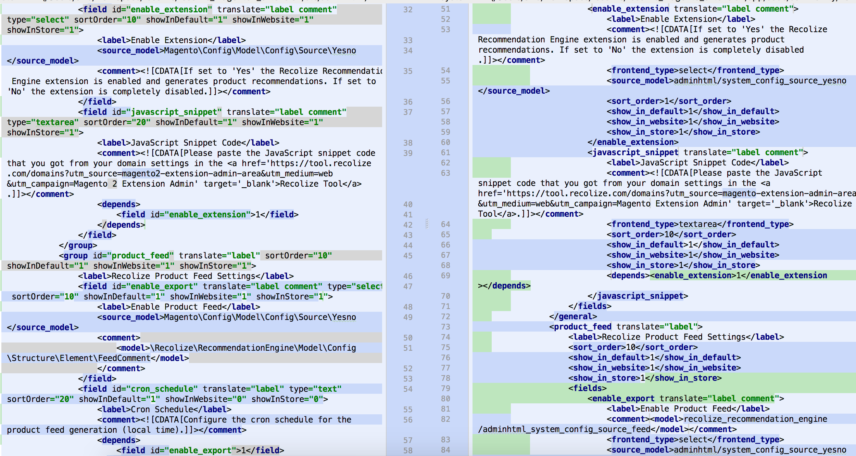The image size is (856, 456).
Task: Click the opening <fields> tag at right line 79
Action: [587, 388]
